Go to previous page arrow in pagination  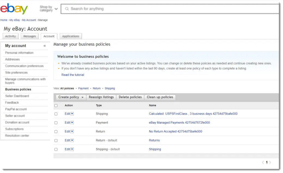263,162
